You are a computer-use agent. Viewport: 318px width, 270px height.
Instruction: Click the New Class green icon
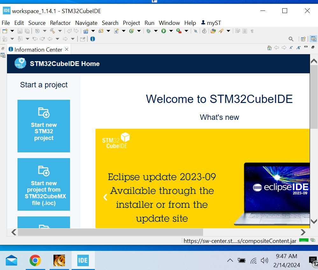click(x=131, y=31)
